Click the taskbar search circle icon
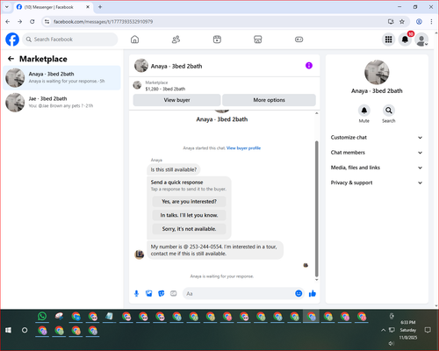 click(25, 330)
